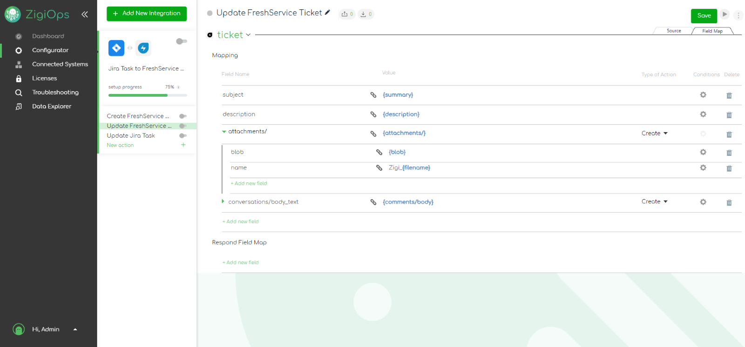Click the ZigiOps logo icon

pos(13,14)
